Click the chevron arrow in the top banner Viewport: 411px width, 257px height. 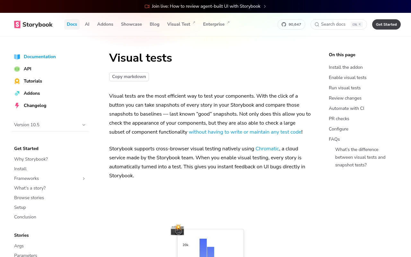pyautogui.click(x=265, y=6)
